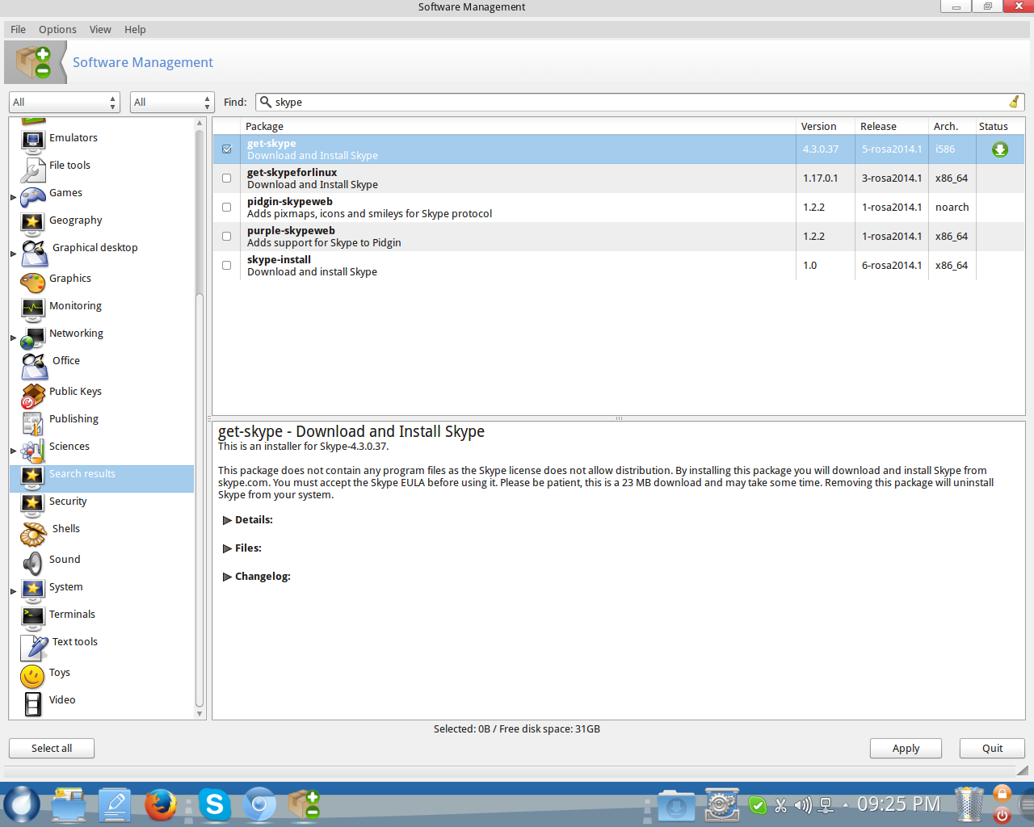Enable the purple-skypeweb package checkbox
This screenshot has height=827, width=1034.
[x=227, y=237]
